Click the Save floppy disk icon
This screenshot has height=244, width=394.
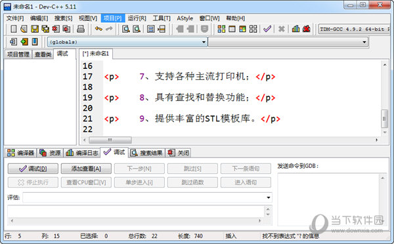coord(35,29)
